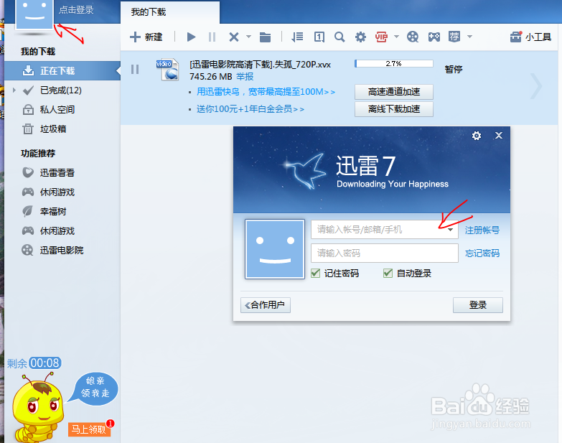The height and width of the screenshot is (443, 562).
Task: Delete task with the X toolbar icon
Action: point(234,37)
